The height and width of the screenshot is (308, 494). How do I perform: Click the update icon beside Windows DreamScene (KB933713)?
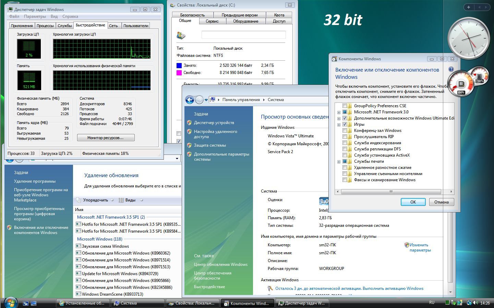click(x=79, y=294)
